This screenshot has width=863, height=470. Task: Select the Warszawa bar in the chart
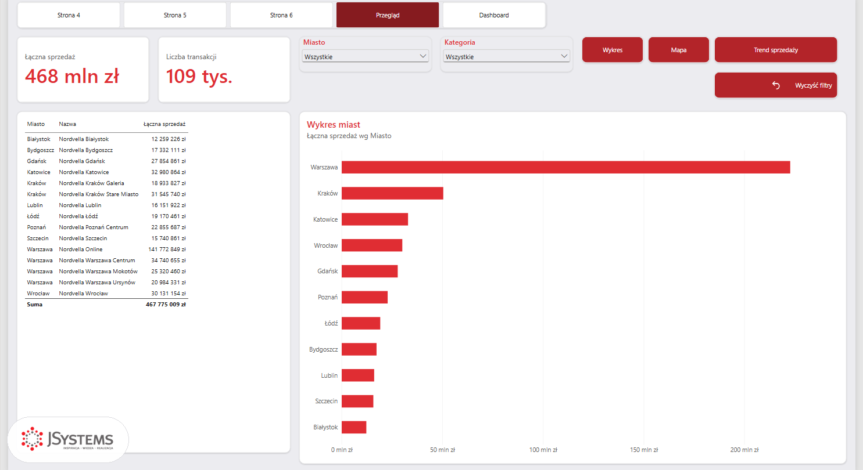click(x=565, y=167)
